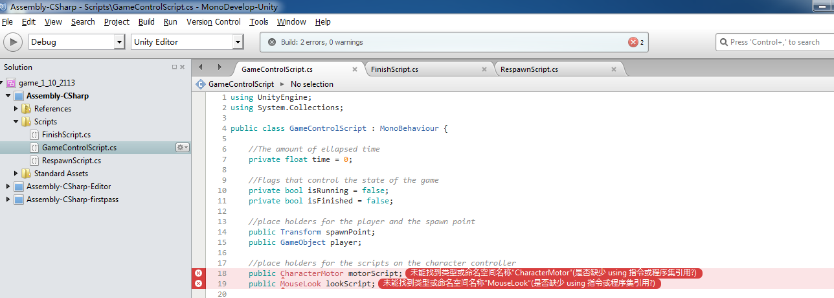Screen dimensions: 834x298
Task: Expand the References folder
Action: click(16, 109)
